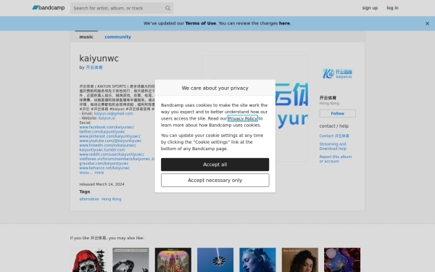Open the reddit.com/user/kaiyuntiyuwc link

112,154
